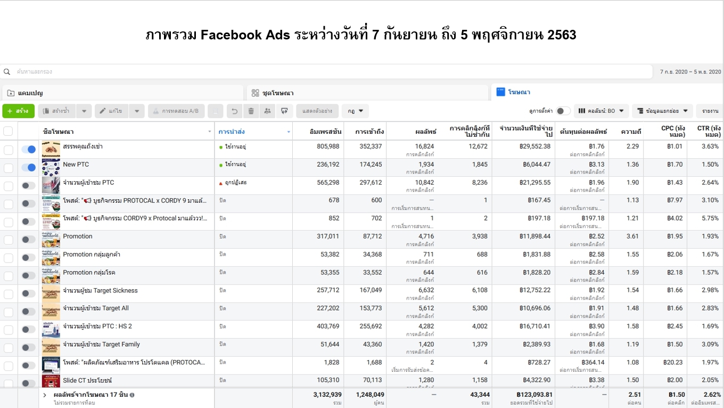The height and width of the screenshot is (408, 724).
Task: Enable the Promotion กลุ่มลูกค้า ad toggle
Action: click(28, 258)
